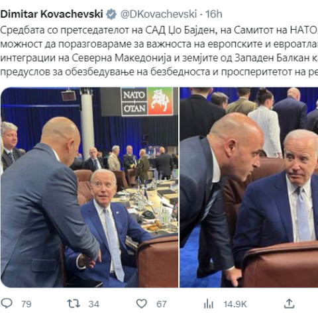318x318 pixels.
Task: Click the blue verified badge
Action: (x=111, y=14)
